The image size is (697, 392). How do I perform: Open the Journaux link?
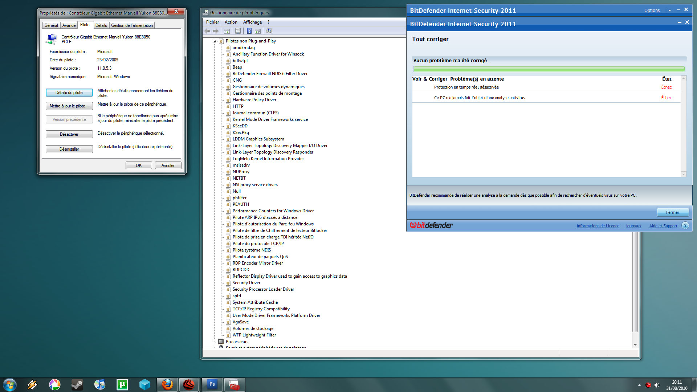(x=633, y=226)
